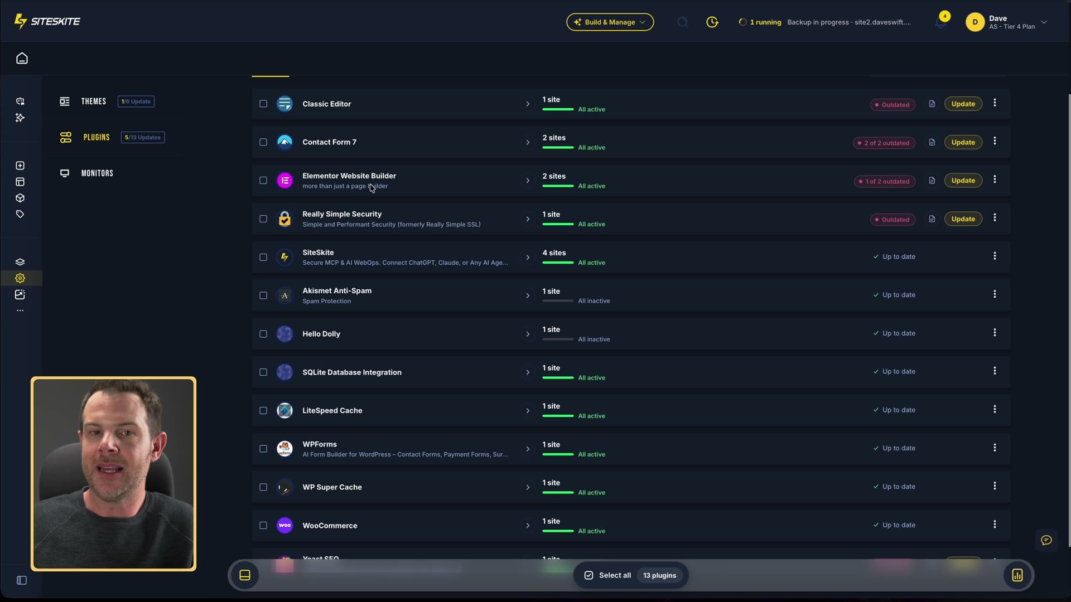Click Select all plugins button
Image resolution: width=1071 pixels, height=602 pixels.
click(631, 575)
